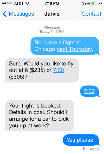The height and width of the screenshot is (154, 104).
Task: Tap the Jarvis conversation title
Action: click(x=52, y=14)
